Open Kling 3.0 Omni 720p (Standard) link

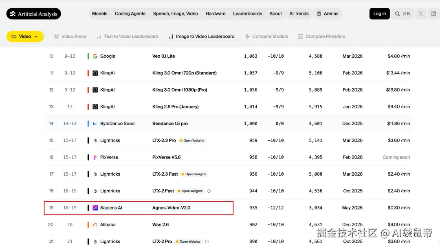click(185, 73)
